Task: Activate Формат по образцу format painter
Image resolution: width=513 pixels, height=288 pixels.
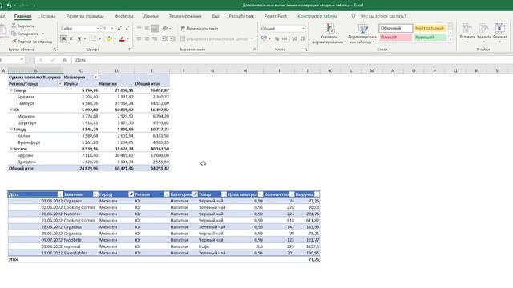Action: pyautogui.click(x=32, y=42)
